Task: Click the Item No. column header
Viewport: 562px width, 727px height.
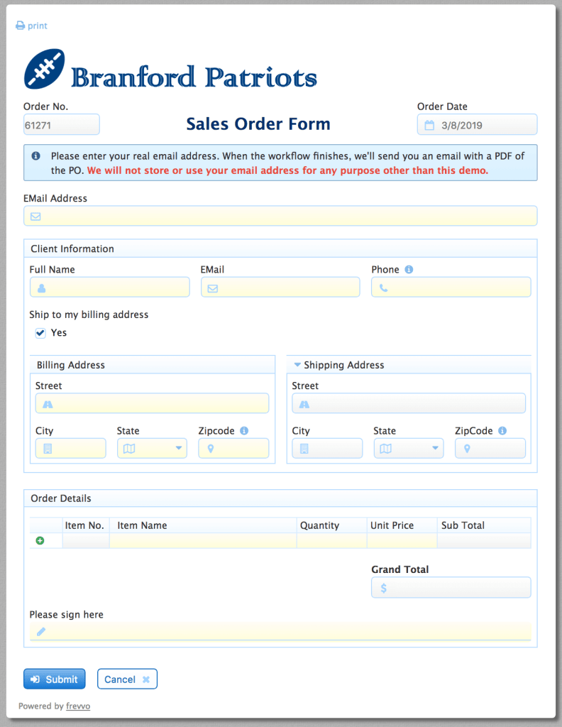Action: 84,525
